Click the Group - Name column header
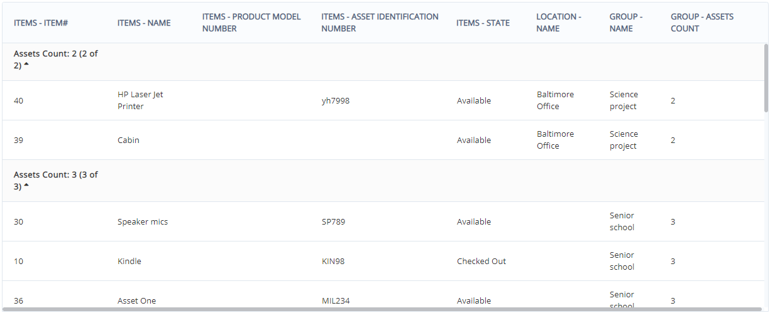 (x=625, y=23)
